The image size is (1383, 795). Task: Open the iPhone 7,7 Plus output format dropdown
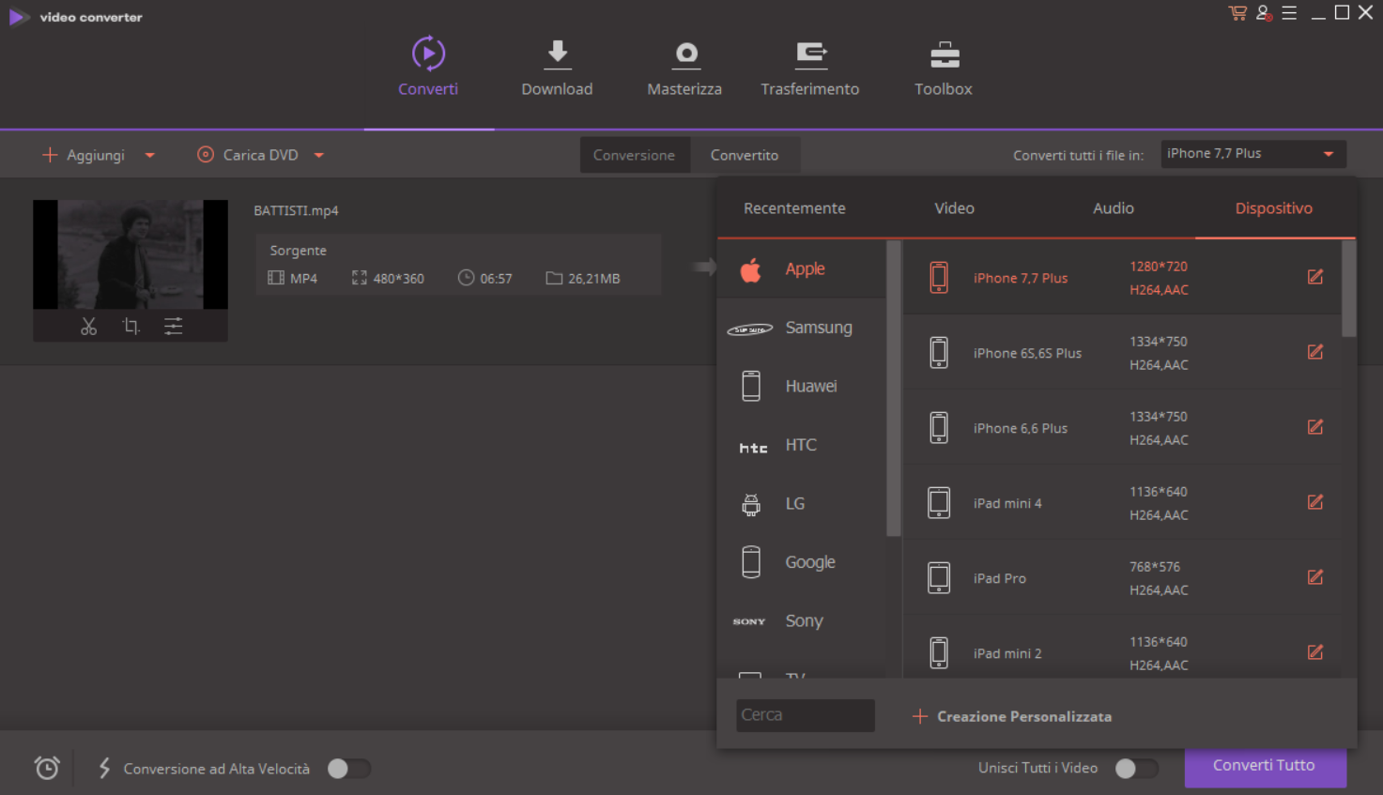(x=1252, y=154)
